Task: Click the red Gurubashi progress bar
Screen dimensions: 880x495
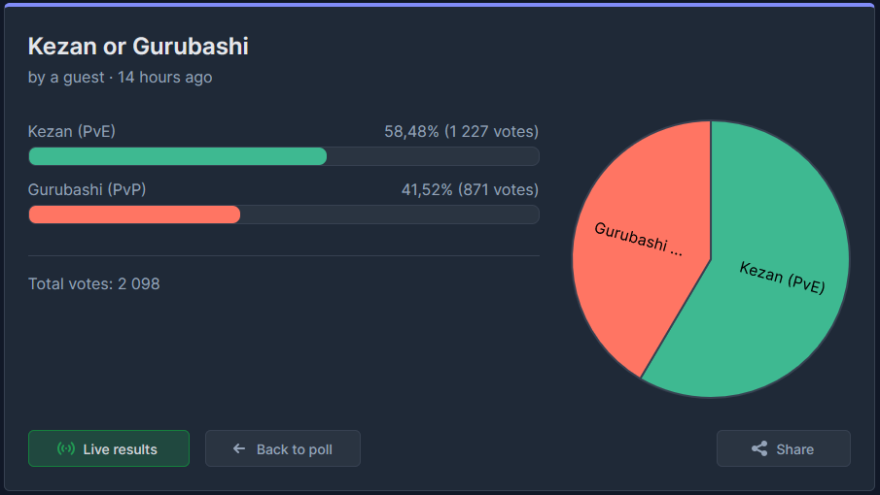Action: (134, 214)
